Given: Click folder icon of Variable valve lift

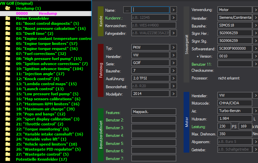Looking at the screenshot, I should pyautogui.click(x=8, y=139).
